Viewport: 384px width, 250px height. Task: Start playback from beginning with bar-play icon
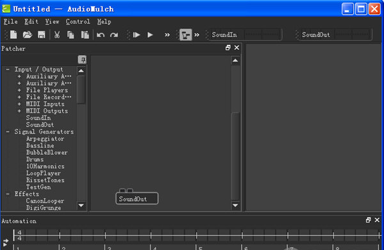[137, 35]
